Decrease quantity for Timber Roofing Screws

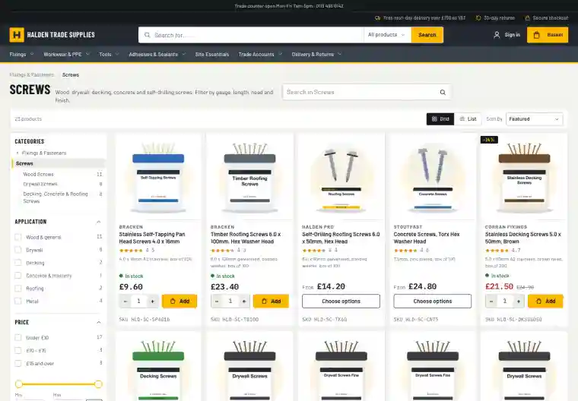tap(217, 302)
